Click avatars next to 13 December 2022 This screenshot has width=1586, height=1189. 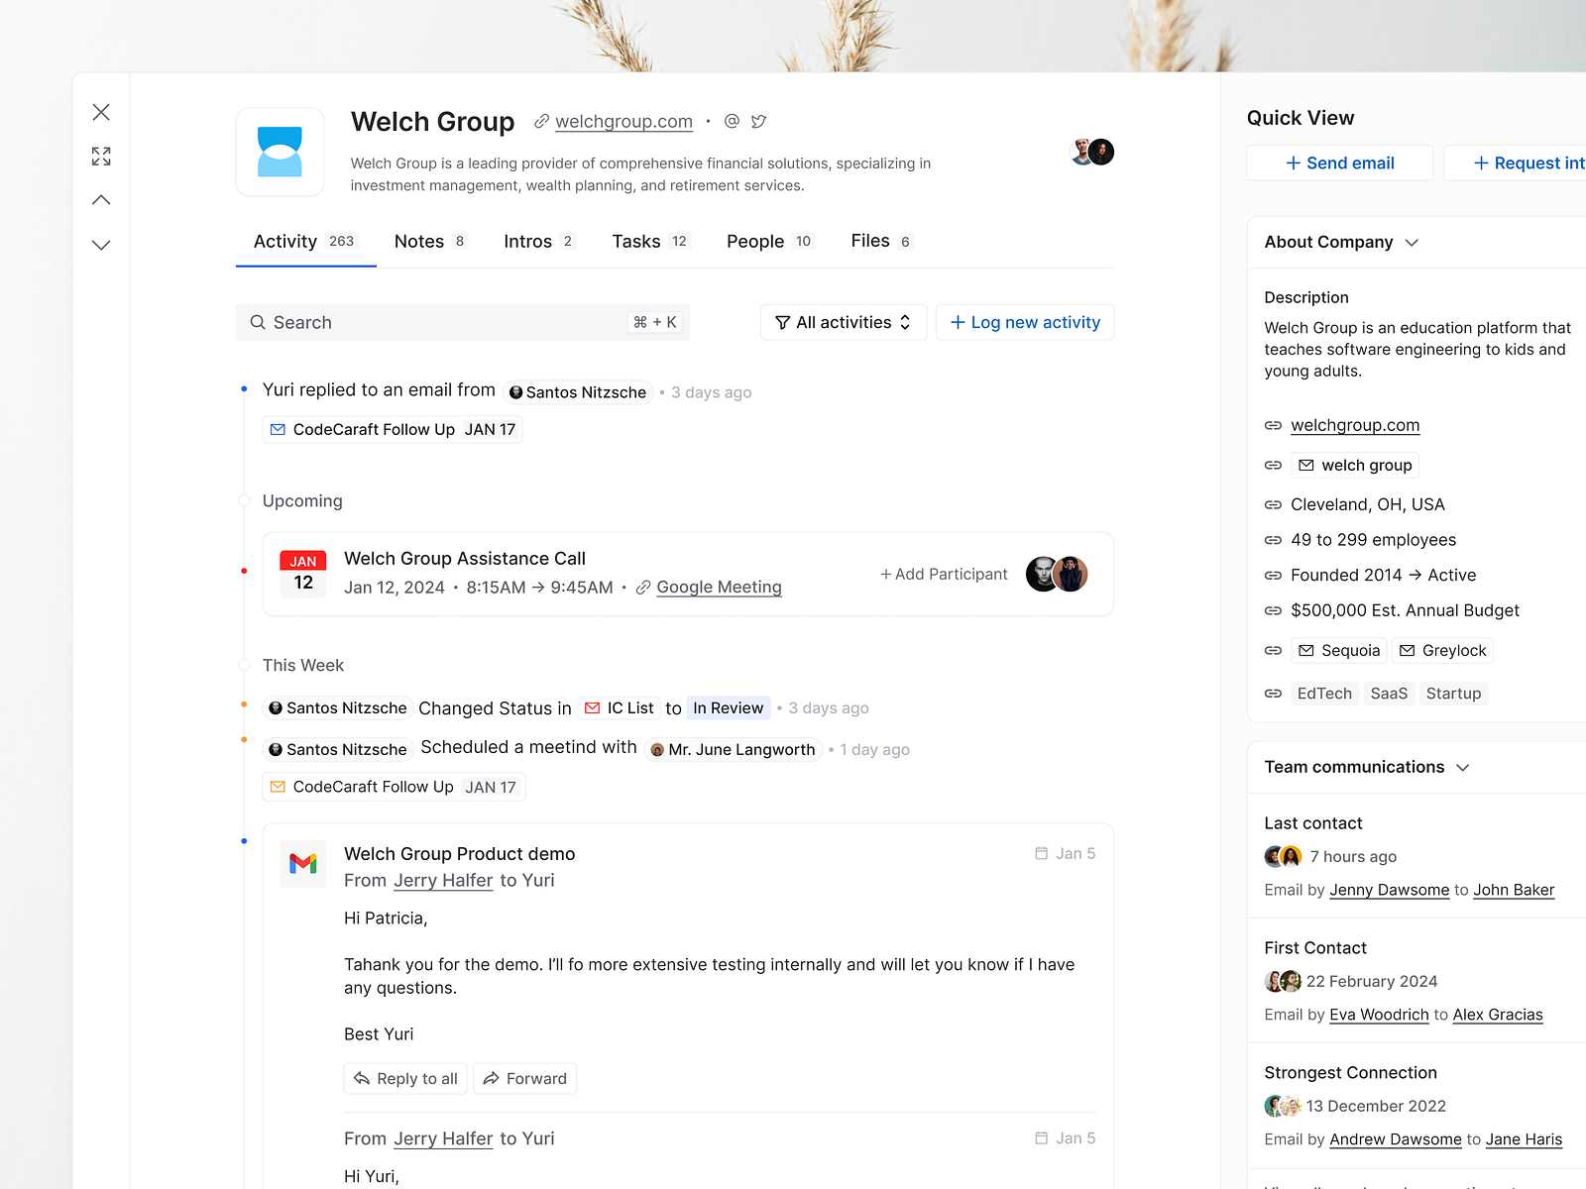click(x=1283, y=1106)
